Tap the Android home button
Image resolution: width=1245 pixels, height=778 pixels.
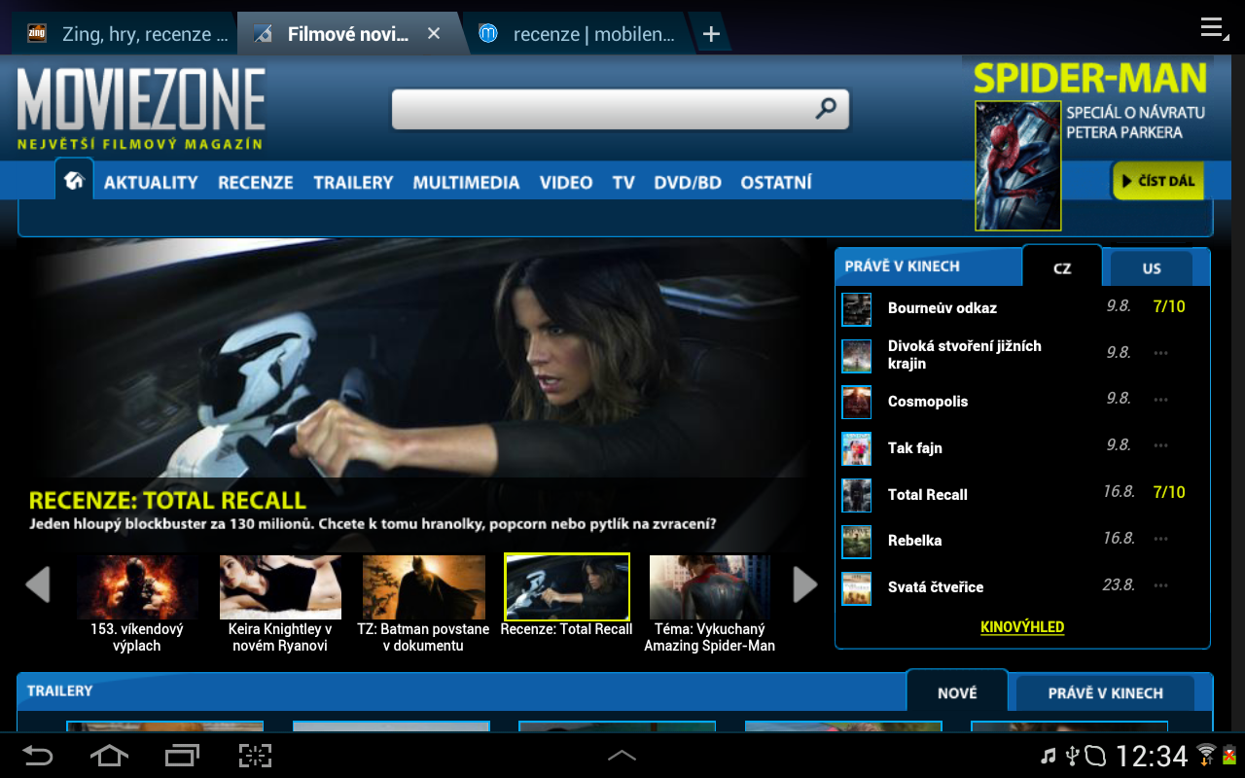(109, 756)
